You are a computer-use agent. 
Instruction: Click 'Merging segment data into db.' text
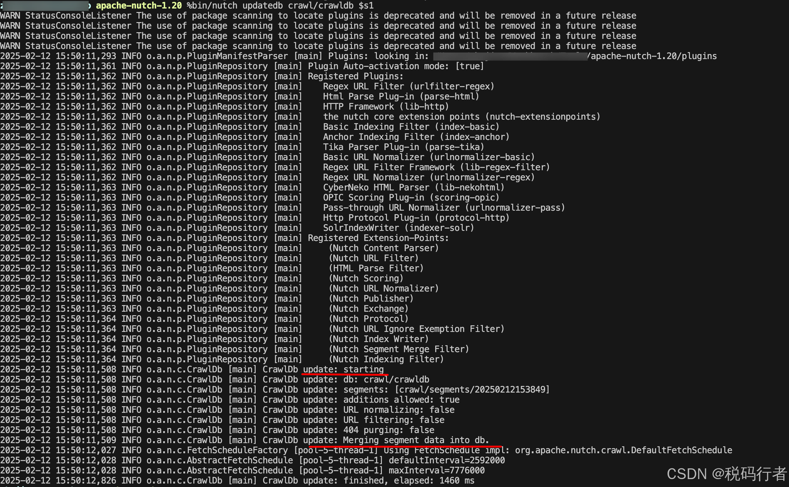point(416,440)
